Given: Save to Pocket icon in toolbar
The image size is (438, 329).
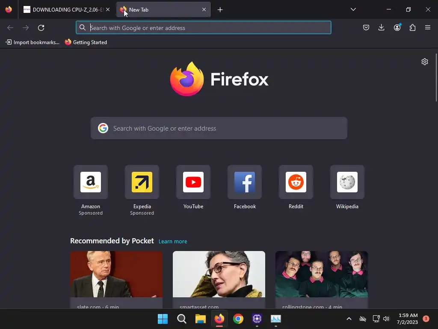Looking at the screenshot, I should click(x=366, y=27).
